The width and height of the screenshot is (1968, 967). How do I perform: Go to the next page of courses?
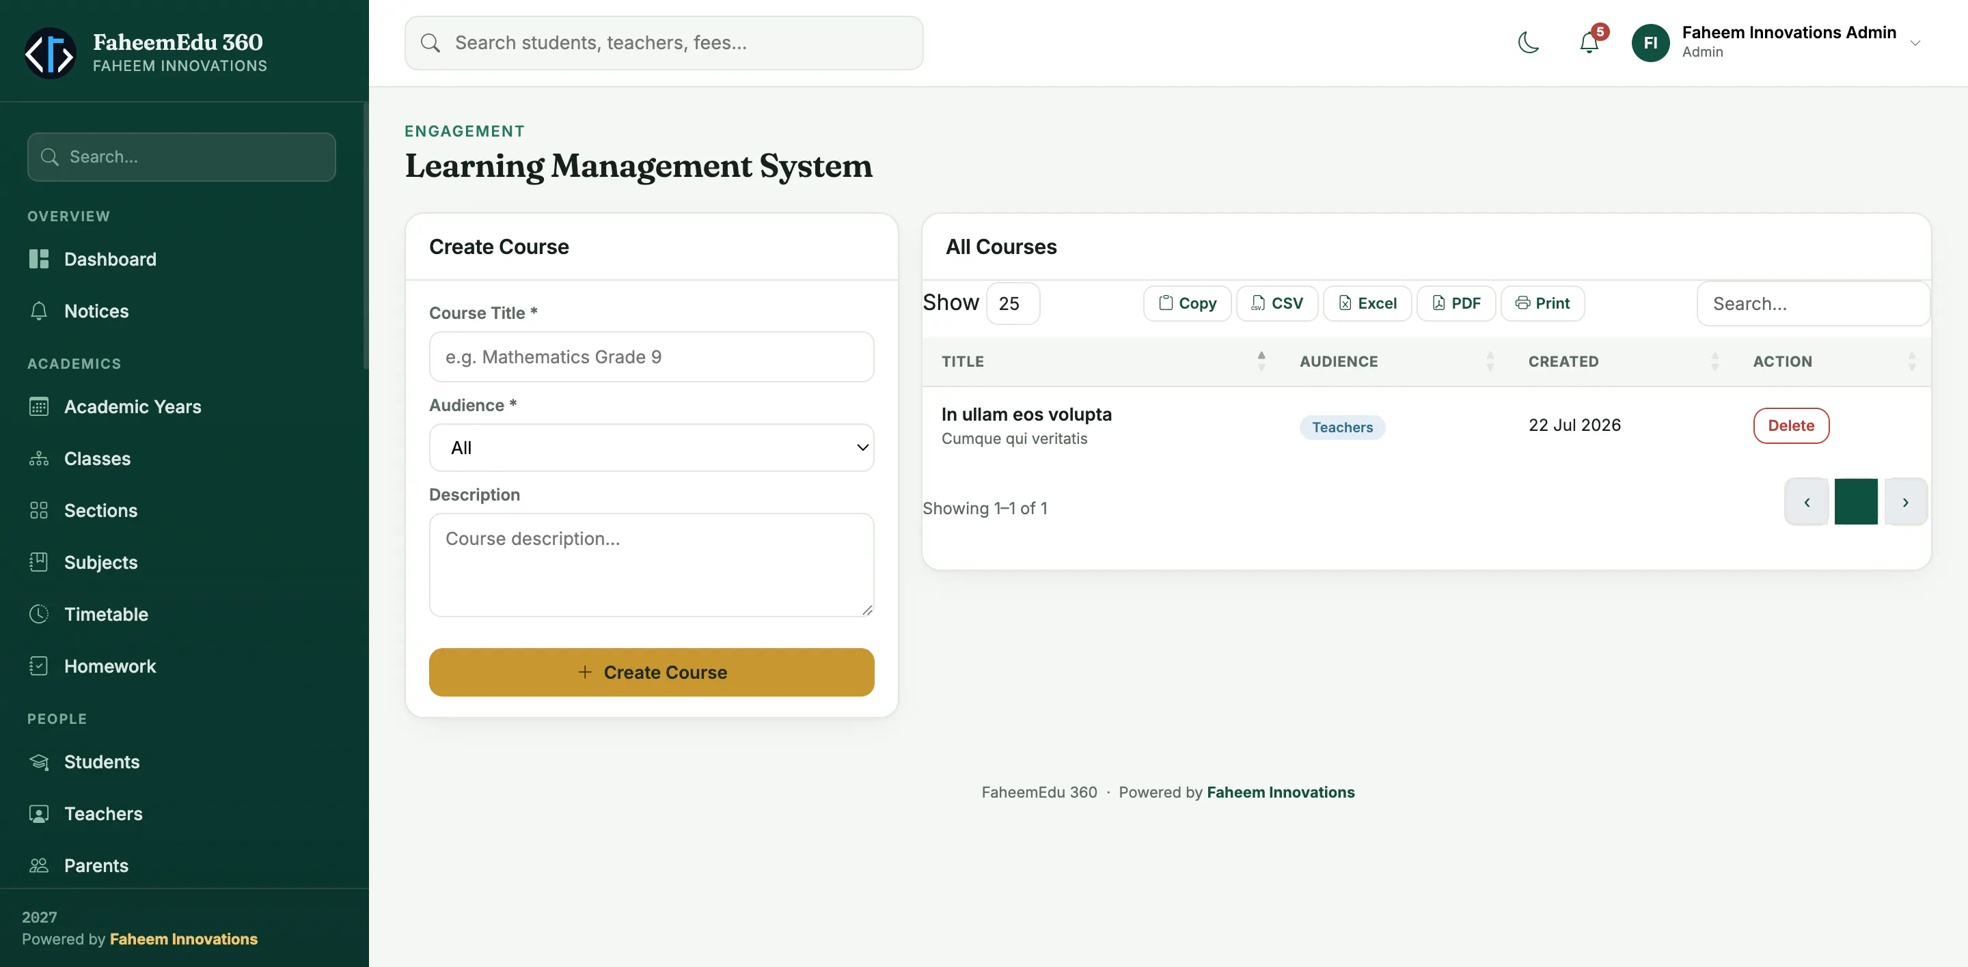tap(1905, 502)
